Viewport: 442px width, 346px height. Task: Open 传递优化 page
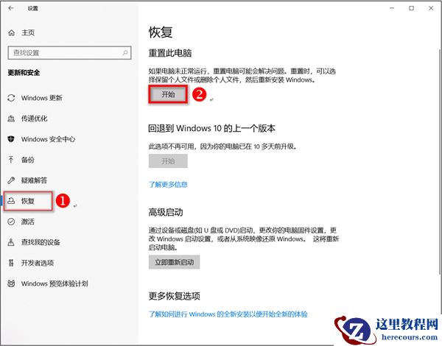(34, 119)
